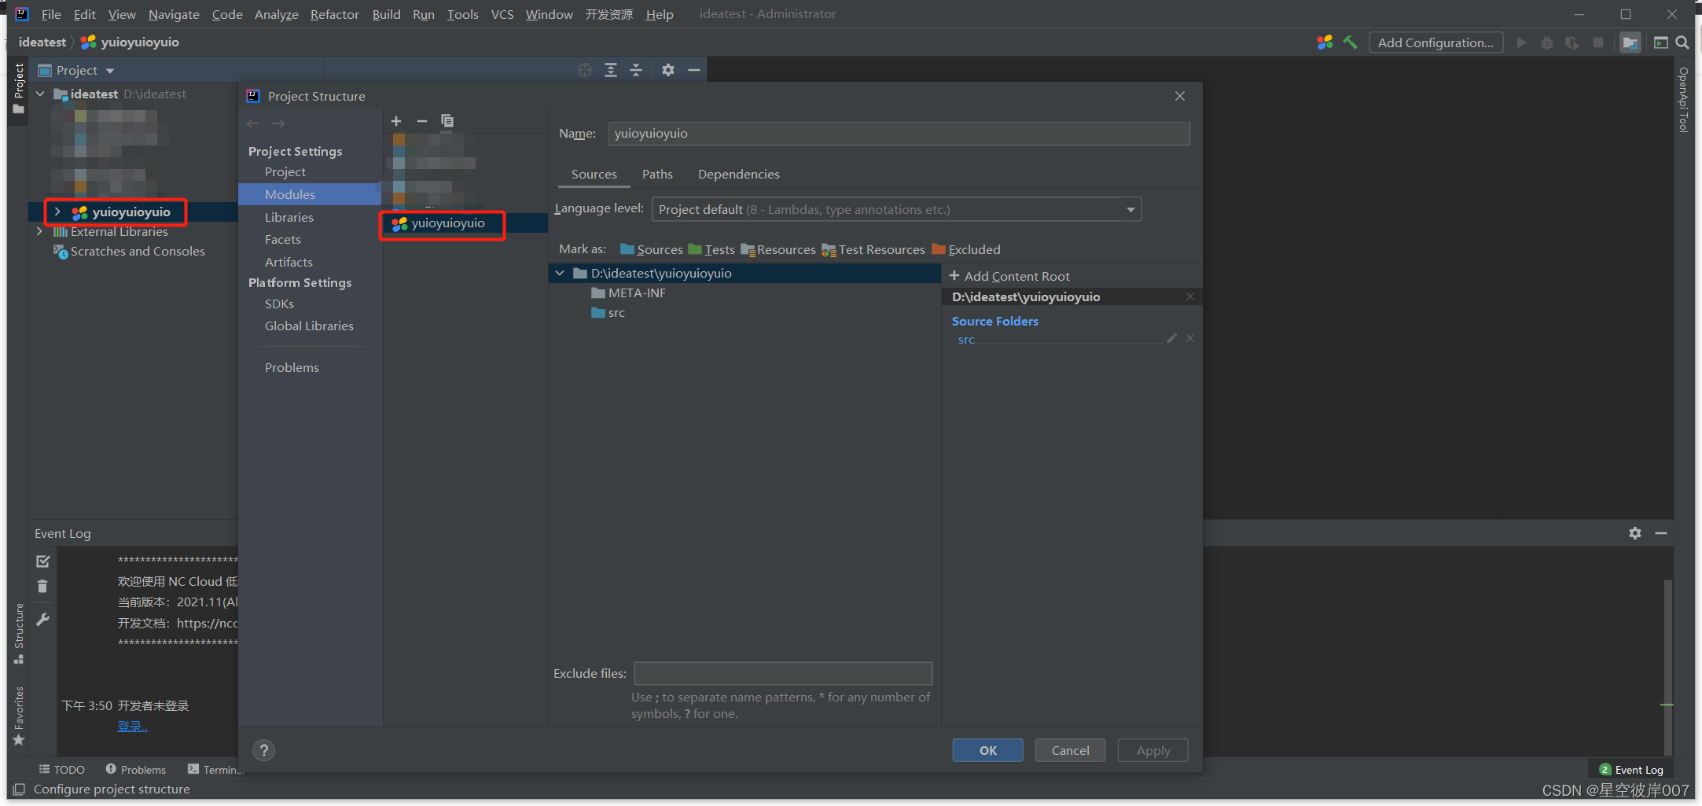Click Event Log wrench settings icon
This screenshot has width=1702, height=806.
pos(42,620)
